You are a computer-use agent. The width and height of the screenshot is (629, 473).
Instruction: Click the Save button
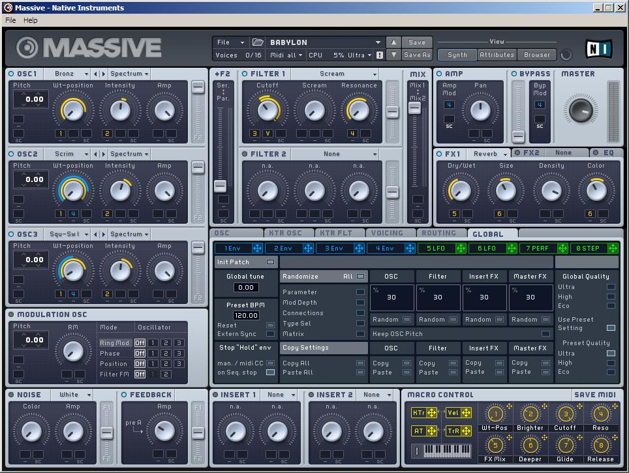click(x=417, y=42)
